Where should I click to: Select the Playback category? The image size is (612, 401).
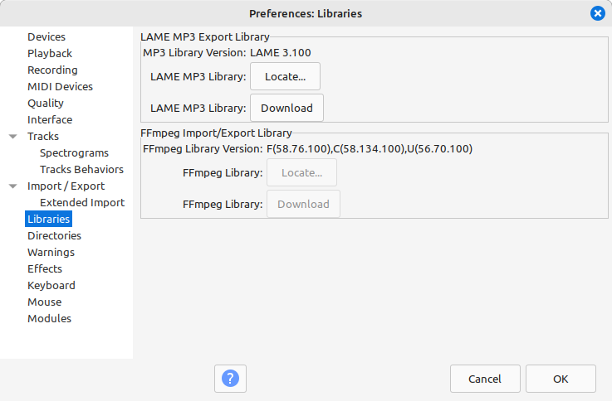50,53
